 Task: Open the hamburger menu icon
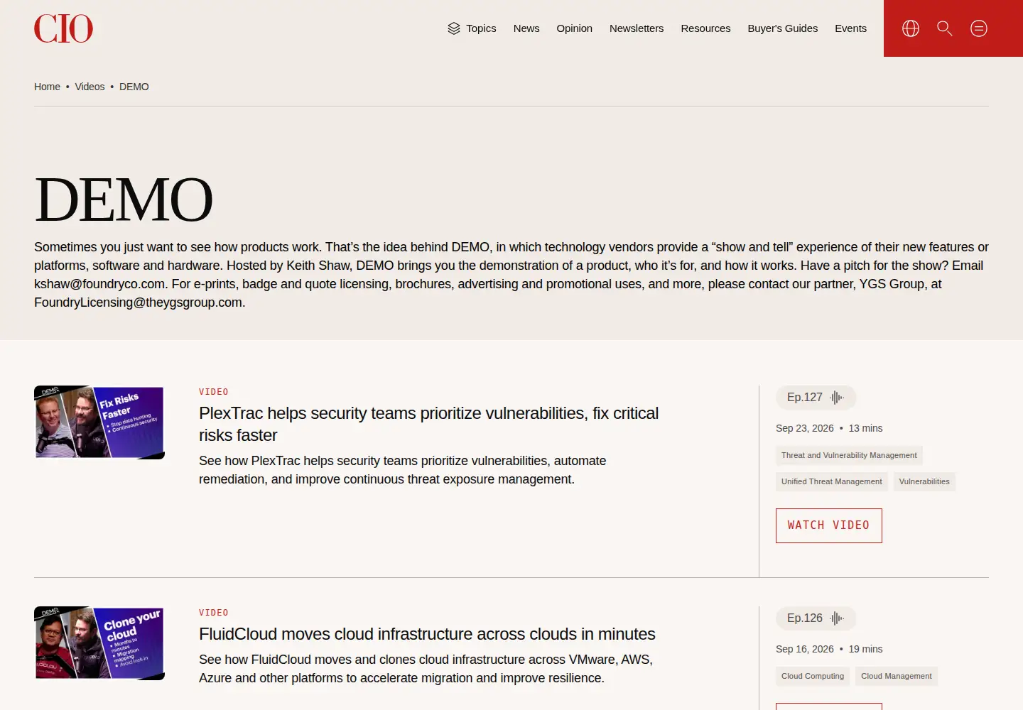pos(979,28)
